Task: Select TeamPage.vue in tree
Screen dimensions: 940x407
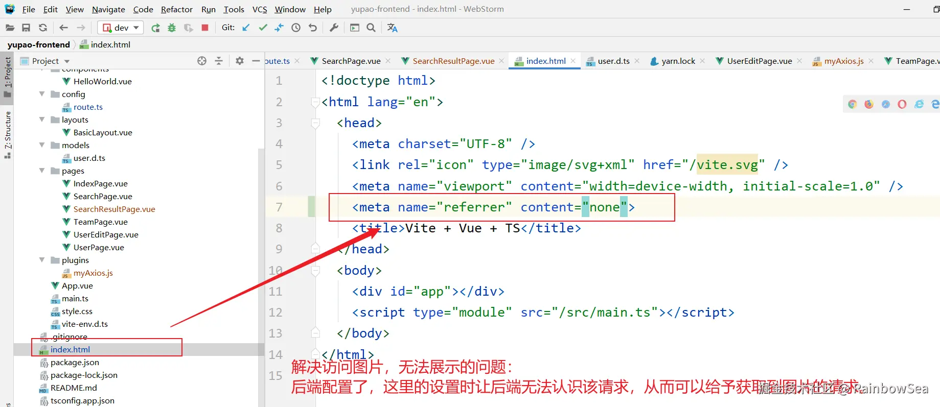Action: point(100,222)
